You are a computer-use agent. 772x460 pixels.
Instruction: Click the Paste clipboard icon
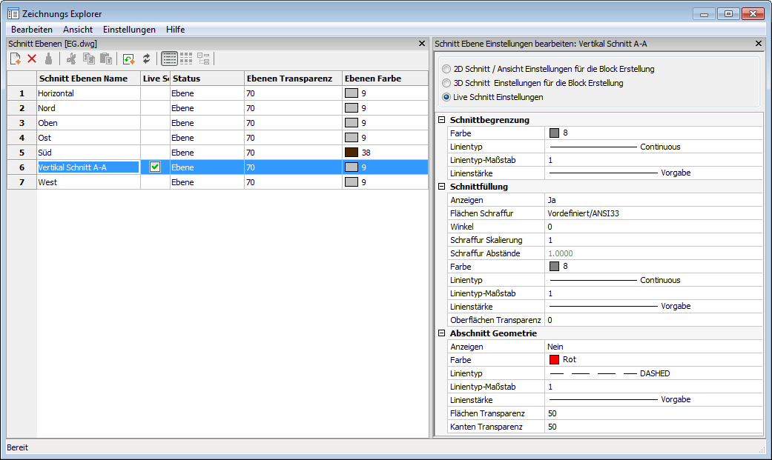pos(106,59)
